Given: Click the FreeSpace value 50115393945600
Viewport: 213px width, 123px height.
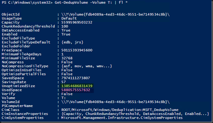Looking at the screenshot, I should (77, 50).
